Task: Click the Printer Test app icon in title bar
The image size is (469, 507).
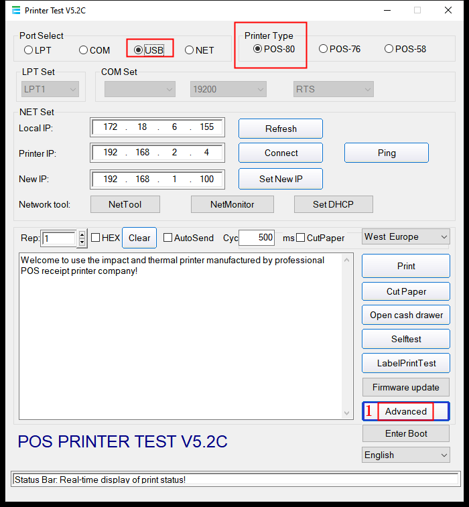Action: [x=15, y=10]
